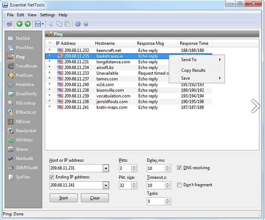Click the Copy toolbar icon
Screen dimensions: 265x220
tap(59, 24)
